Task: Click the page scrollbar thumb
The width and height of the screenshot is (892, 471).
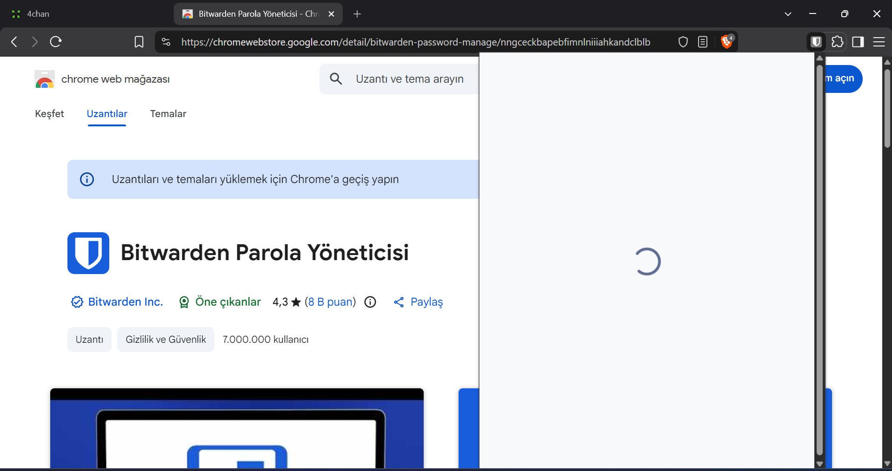Action: point(887,108)
